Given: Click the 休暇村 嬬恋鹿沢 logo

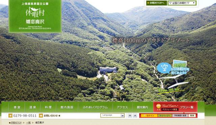Looking at the screenshot, I should [35, 16].
